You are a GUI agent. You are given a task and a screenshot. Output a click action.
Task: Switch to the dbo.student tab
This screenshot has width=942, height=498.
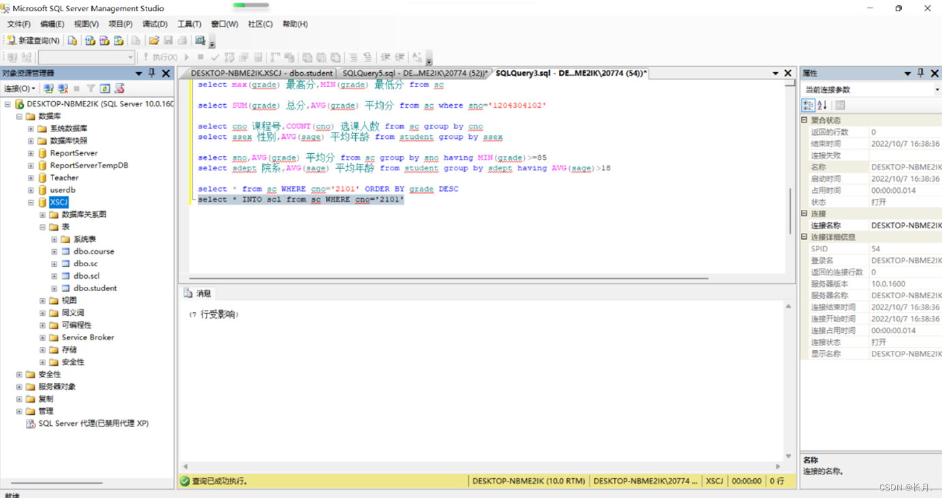[x=261, y=73]
